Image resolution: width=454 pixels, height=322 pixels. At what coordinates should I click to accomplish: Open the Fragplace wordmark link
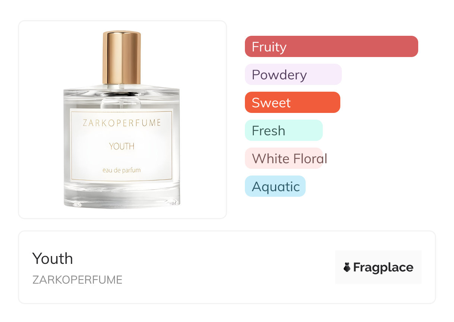pyautogui.click(x=383, y=267)
